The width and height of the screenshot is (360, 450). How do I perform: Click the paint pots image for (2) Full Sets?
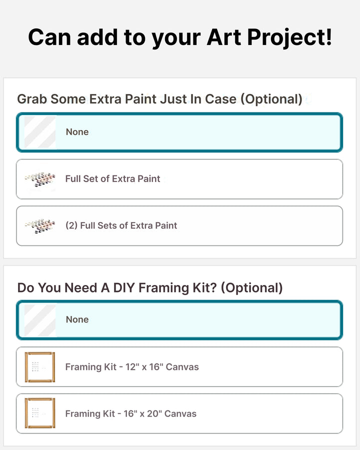click(40, 226)
